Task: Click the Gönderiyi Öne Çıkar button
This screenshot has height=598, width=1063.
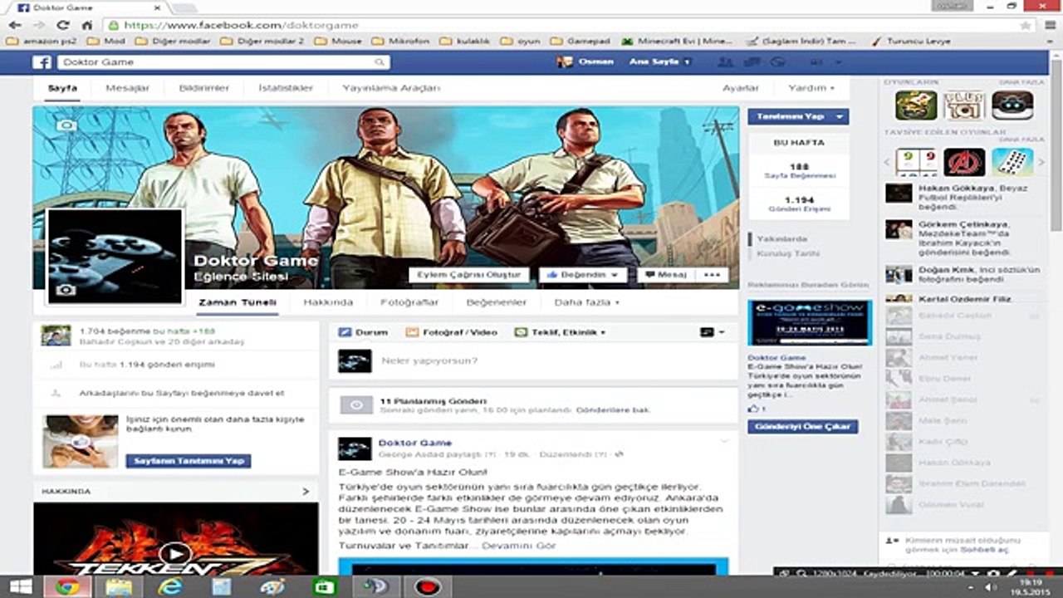Action: click(x=802, y=427)
